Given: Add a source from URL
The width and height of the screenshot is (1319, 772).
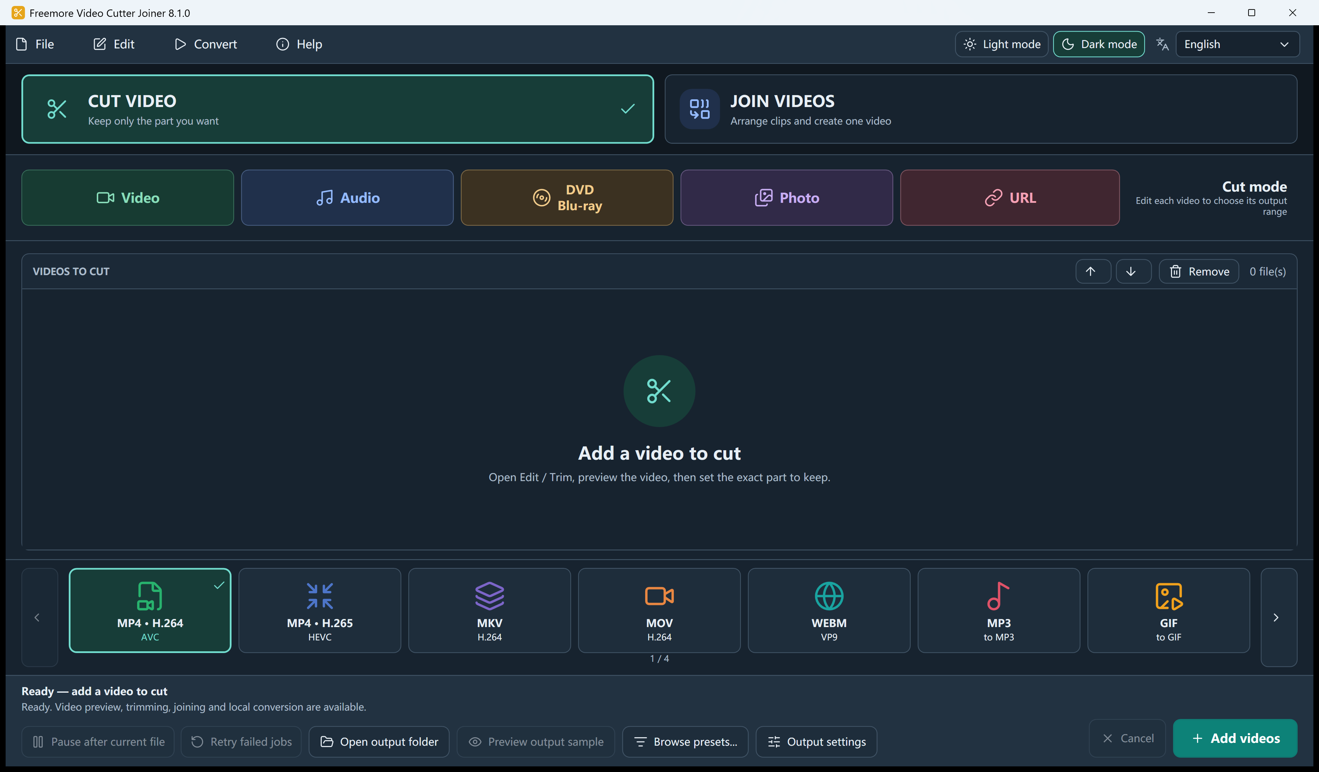Looking at the screenshot, I should 1010,198.
